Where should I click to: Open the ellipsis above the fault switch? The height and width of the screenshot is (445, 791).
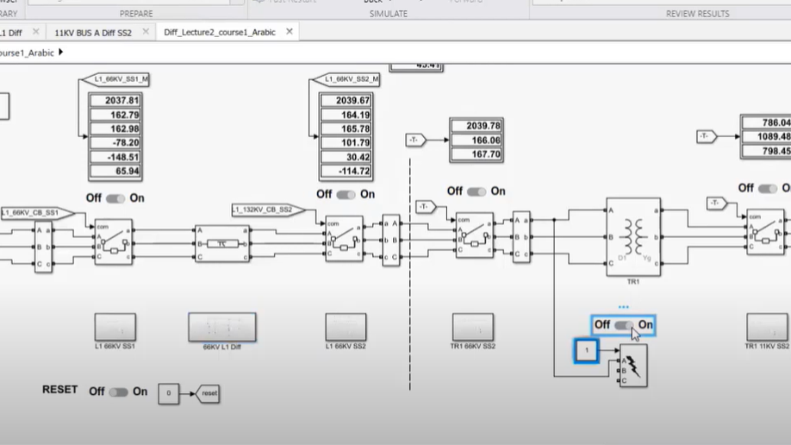tap(623, 307)
